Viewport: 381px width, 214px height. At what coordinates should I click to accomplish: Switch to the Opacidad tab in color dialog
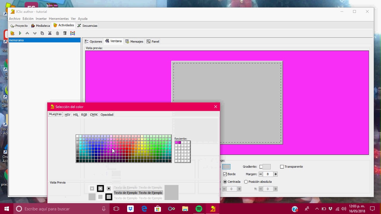[x=107, y=115]
